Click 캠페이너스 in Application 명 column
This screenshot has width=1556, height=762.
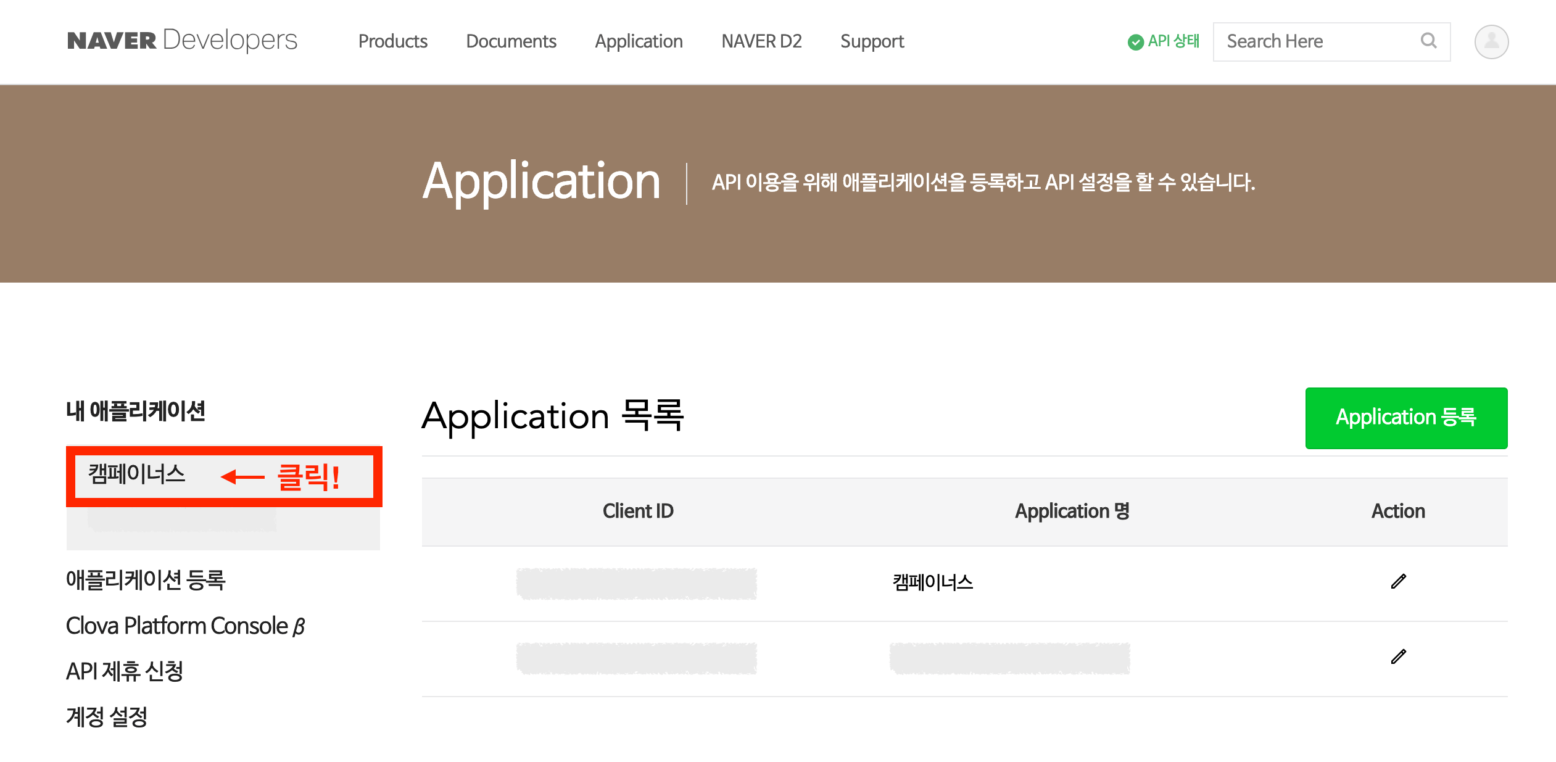tap(932, 582)
